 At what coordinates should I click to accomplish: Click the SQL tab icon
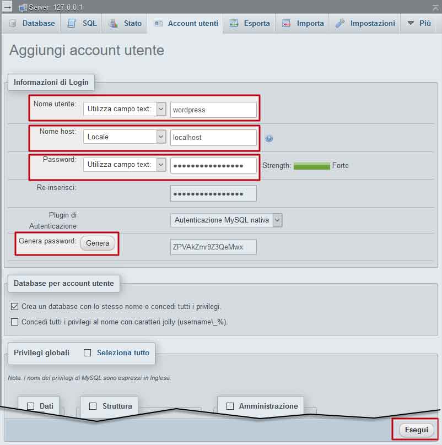click(72, 23)
